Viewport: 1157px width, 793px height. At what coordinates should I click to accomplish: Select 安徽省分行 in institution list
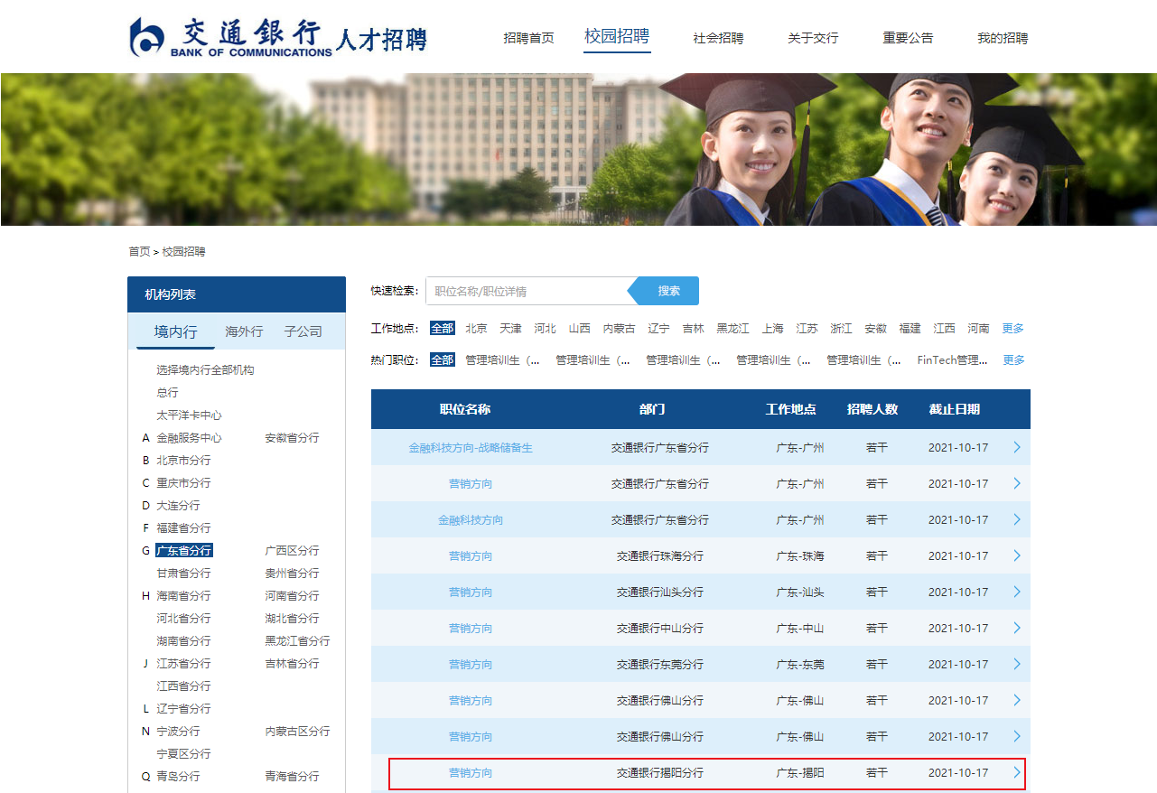point(292,438)
